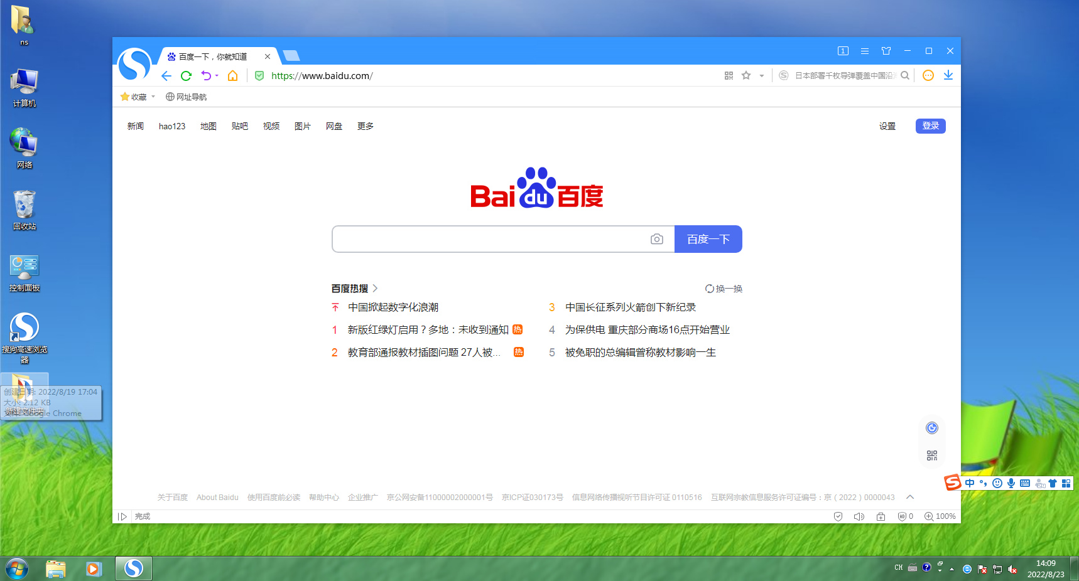Viewport: 1079px width, 581px height.
Task: Expand the dropdown arrow next to bookmark star
Action: [762, 76]
